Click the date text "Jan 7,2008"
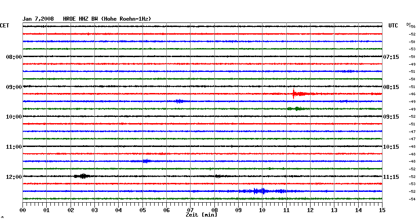 coord(38,19)
